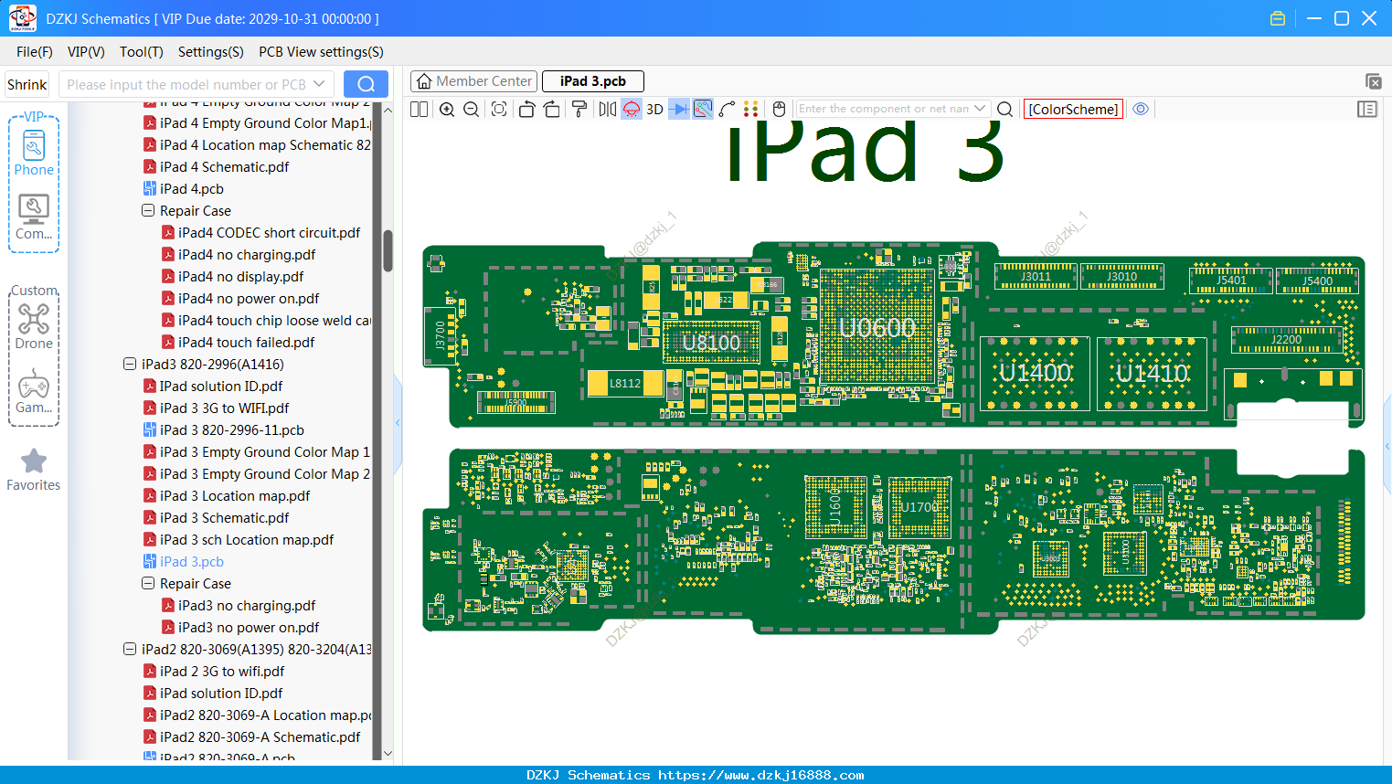Image resolution: width=1392 pixels, height=784 pixels.
Task: Open the component or net name dropdown
Action: point(980,109)
